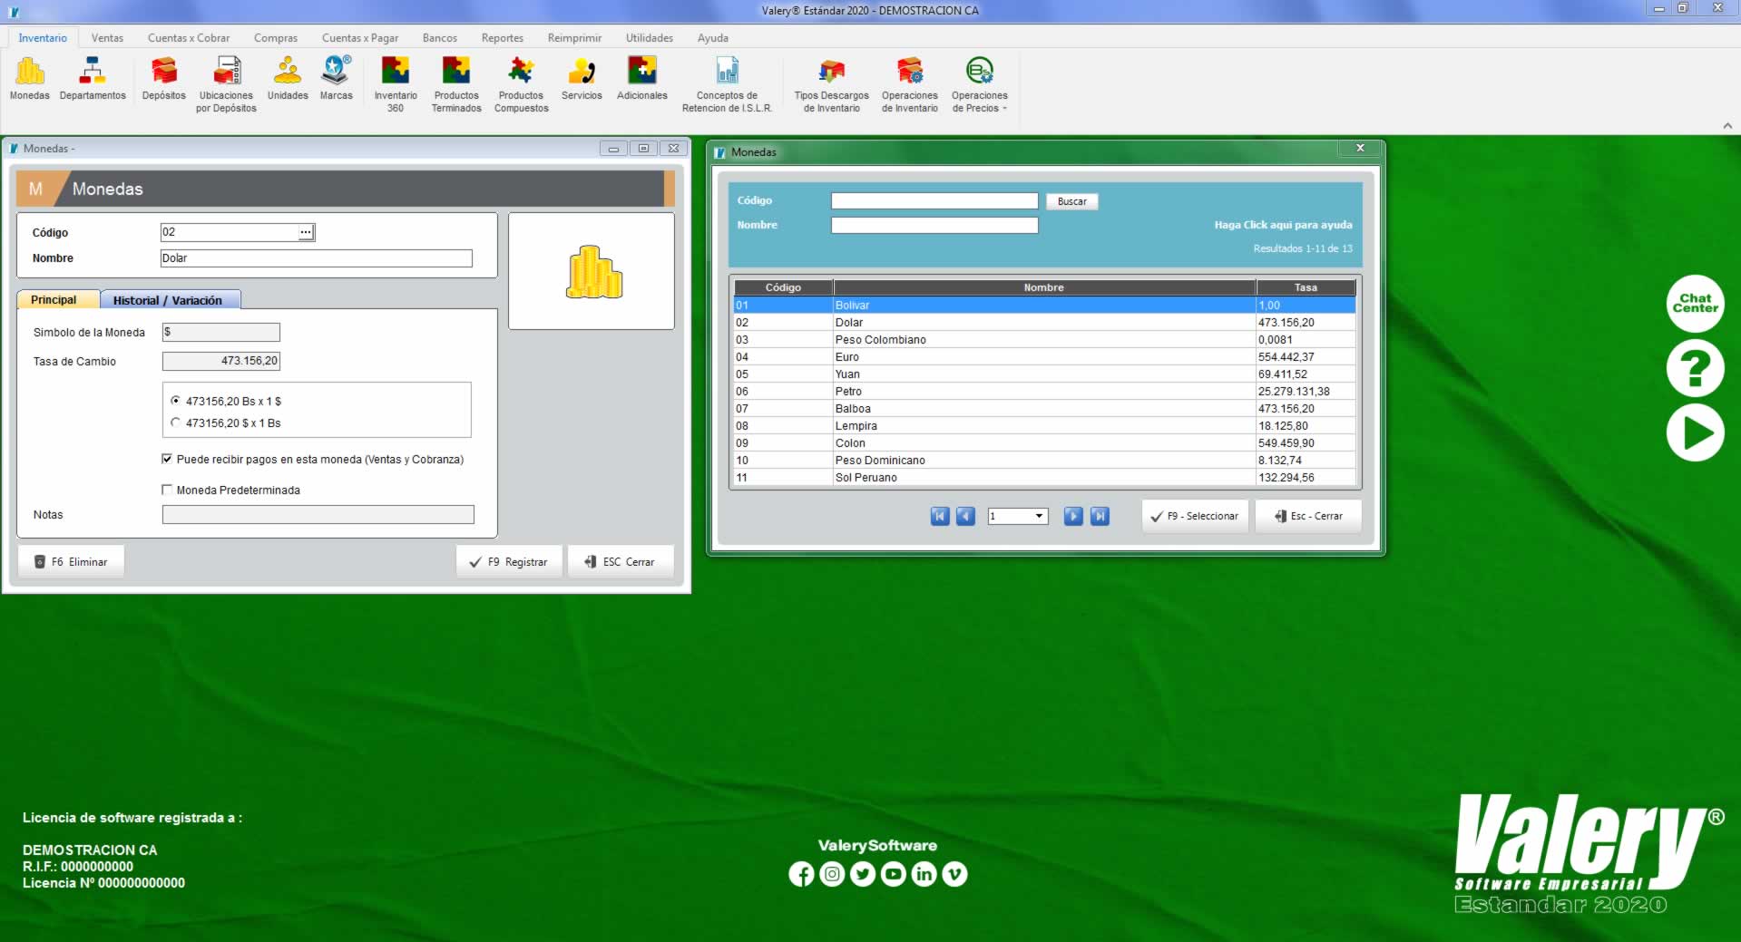The height and width of the screenshot is (942, 1741).
Task: Open Departamentos from the ribbon
Action: (93, 79)
